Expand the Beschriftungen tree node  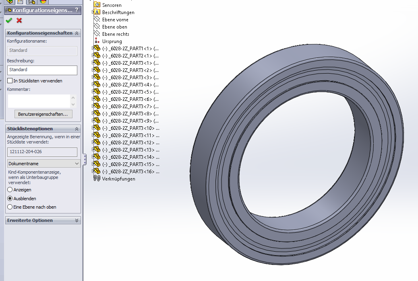pyautogui.click(x=93, y=12)
